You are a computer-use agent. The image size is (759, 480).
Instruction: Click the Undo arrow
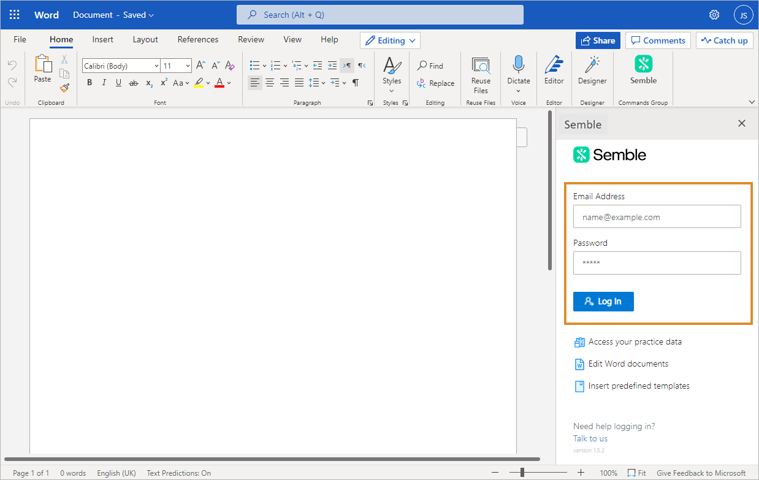[x=12, y=64]
